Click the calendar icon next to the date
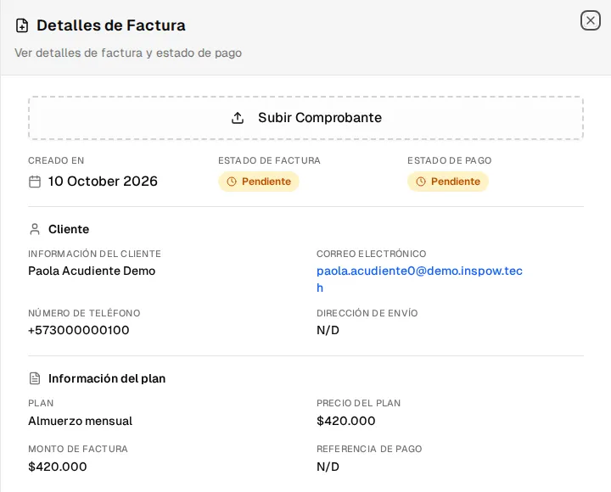This screenshot has width=611, height=492. coord(35,182)
